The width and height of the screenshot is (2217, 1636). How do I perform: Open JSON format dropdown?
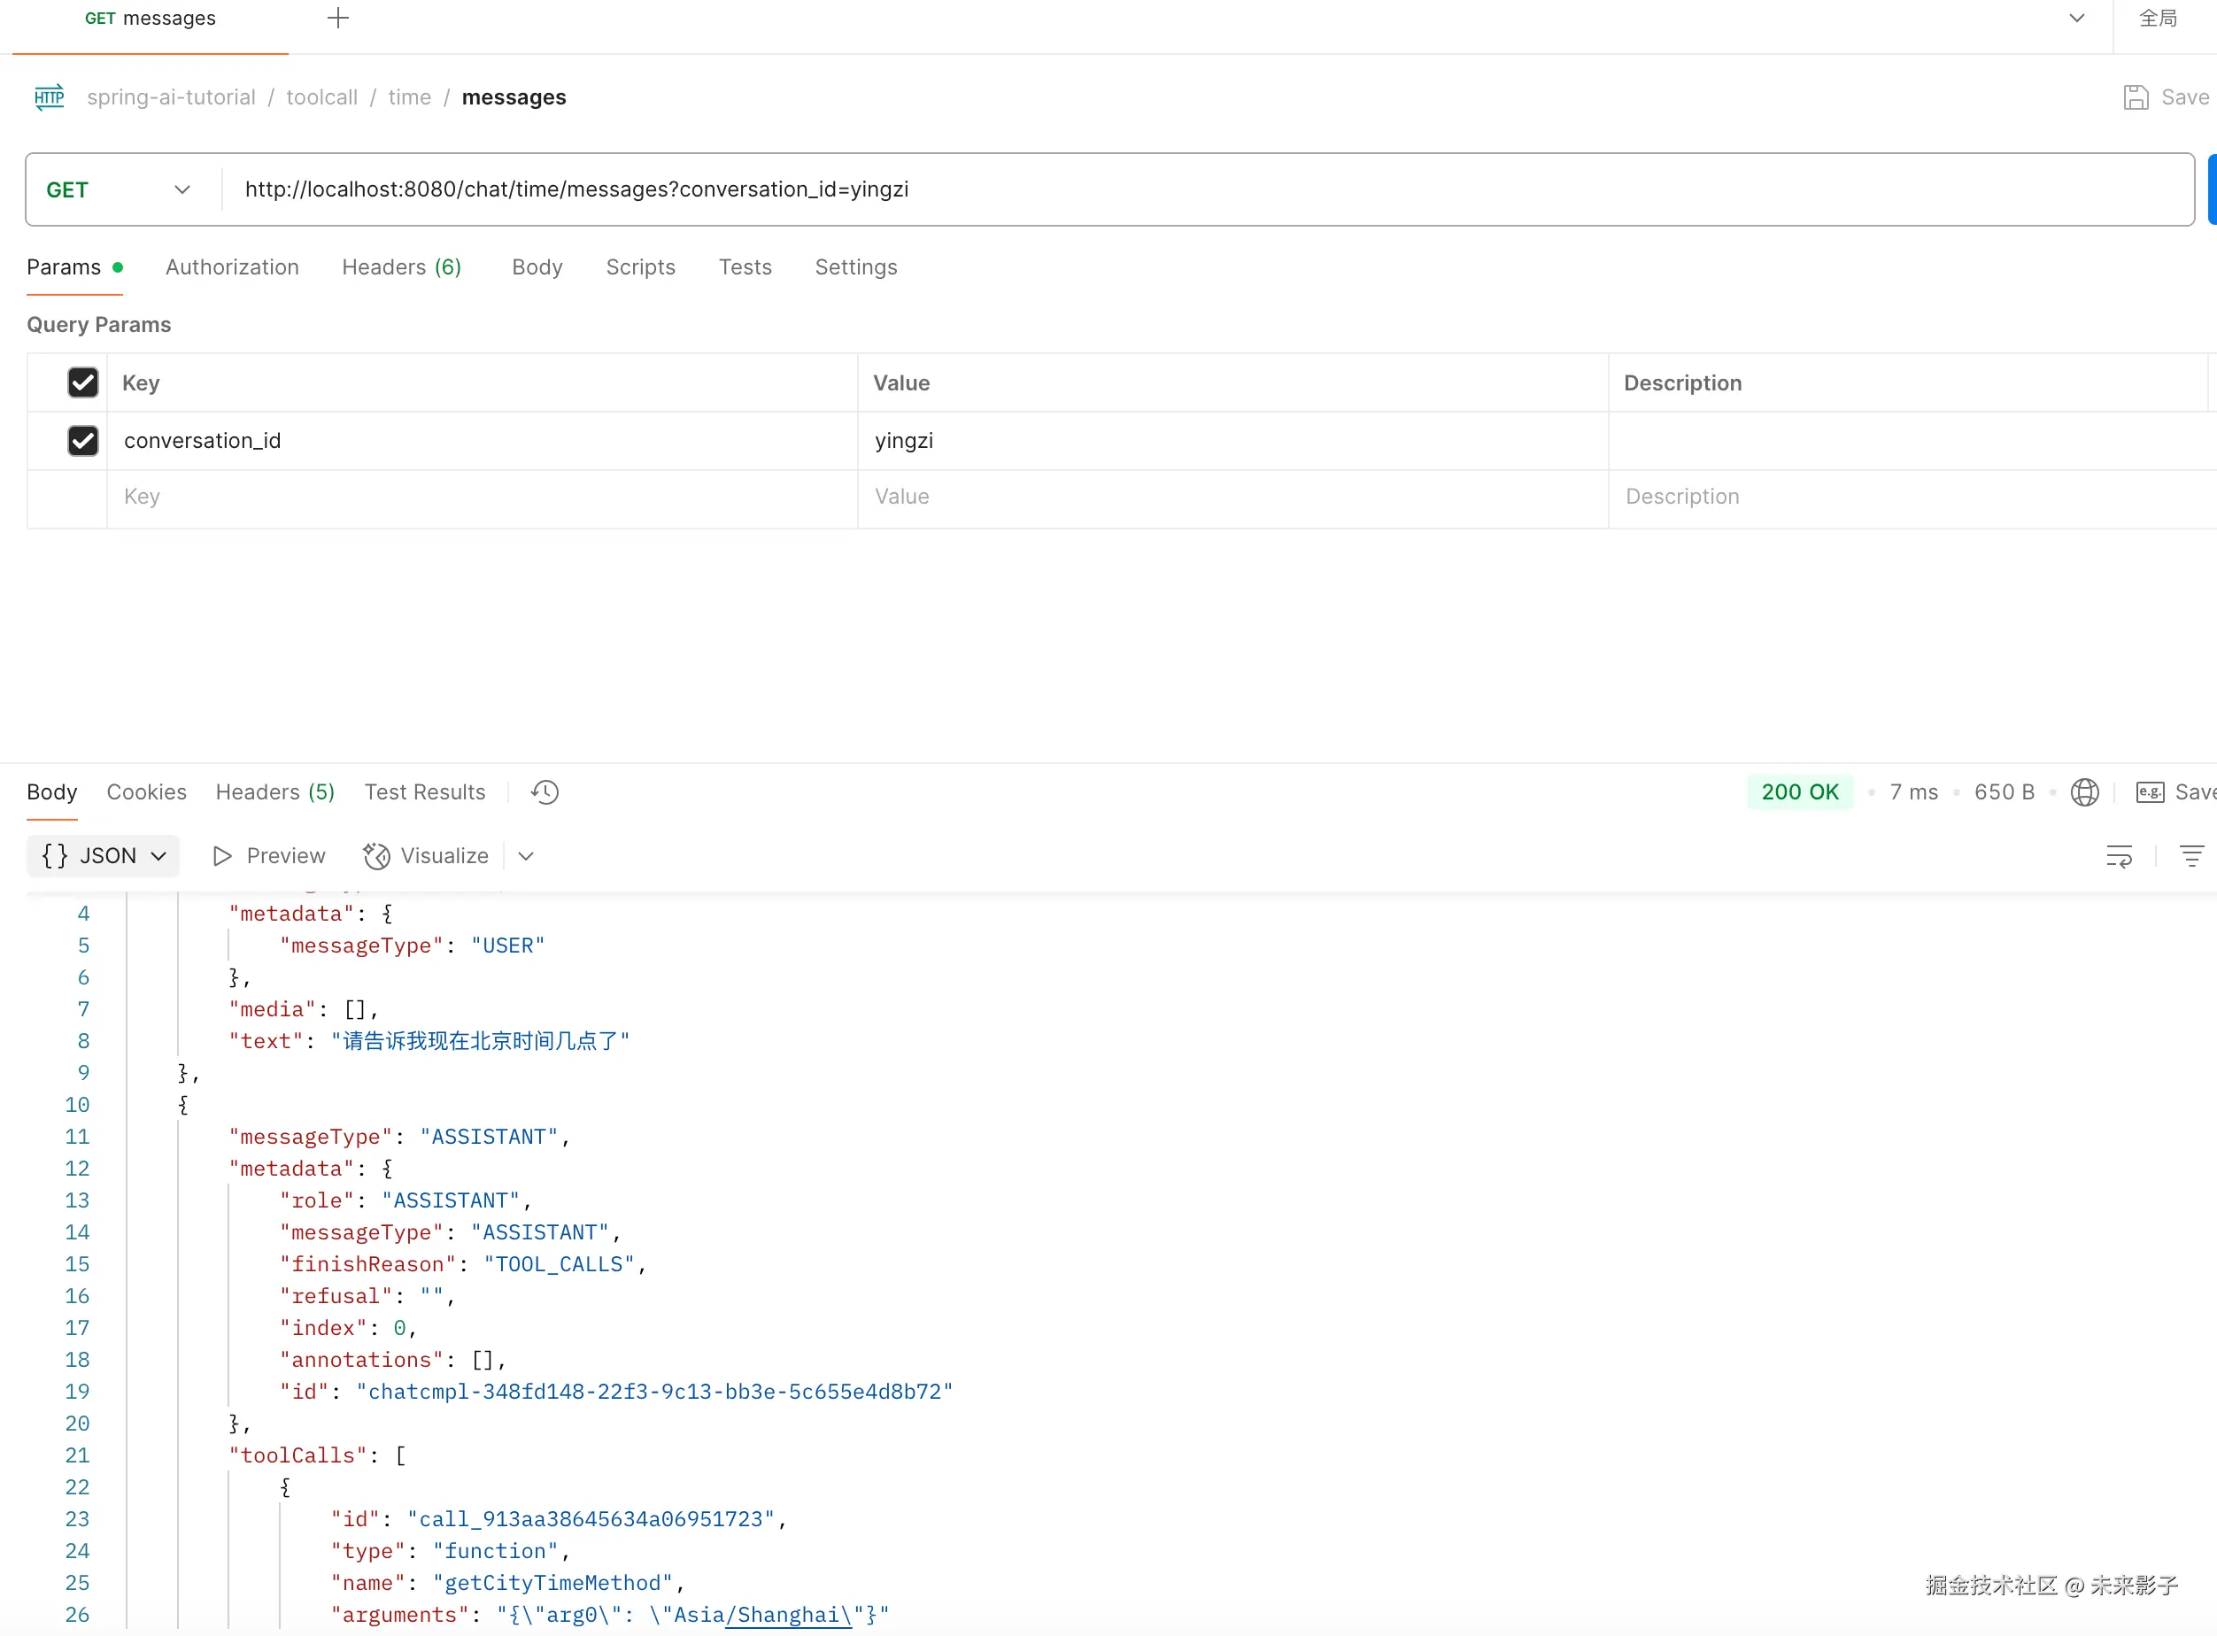coord(104,857)
